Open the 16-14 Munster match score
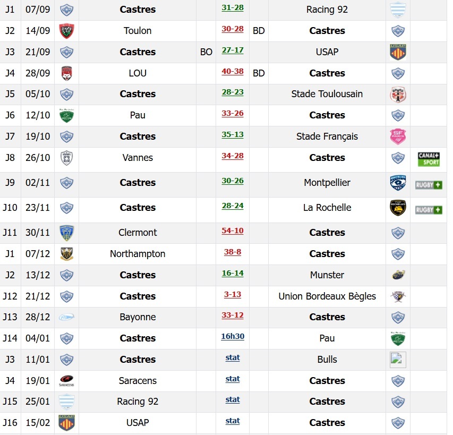 [x=233, y=273]
